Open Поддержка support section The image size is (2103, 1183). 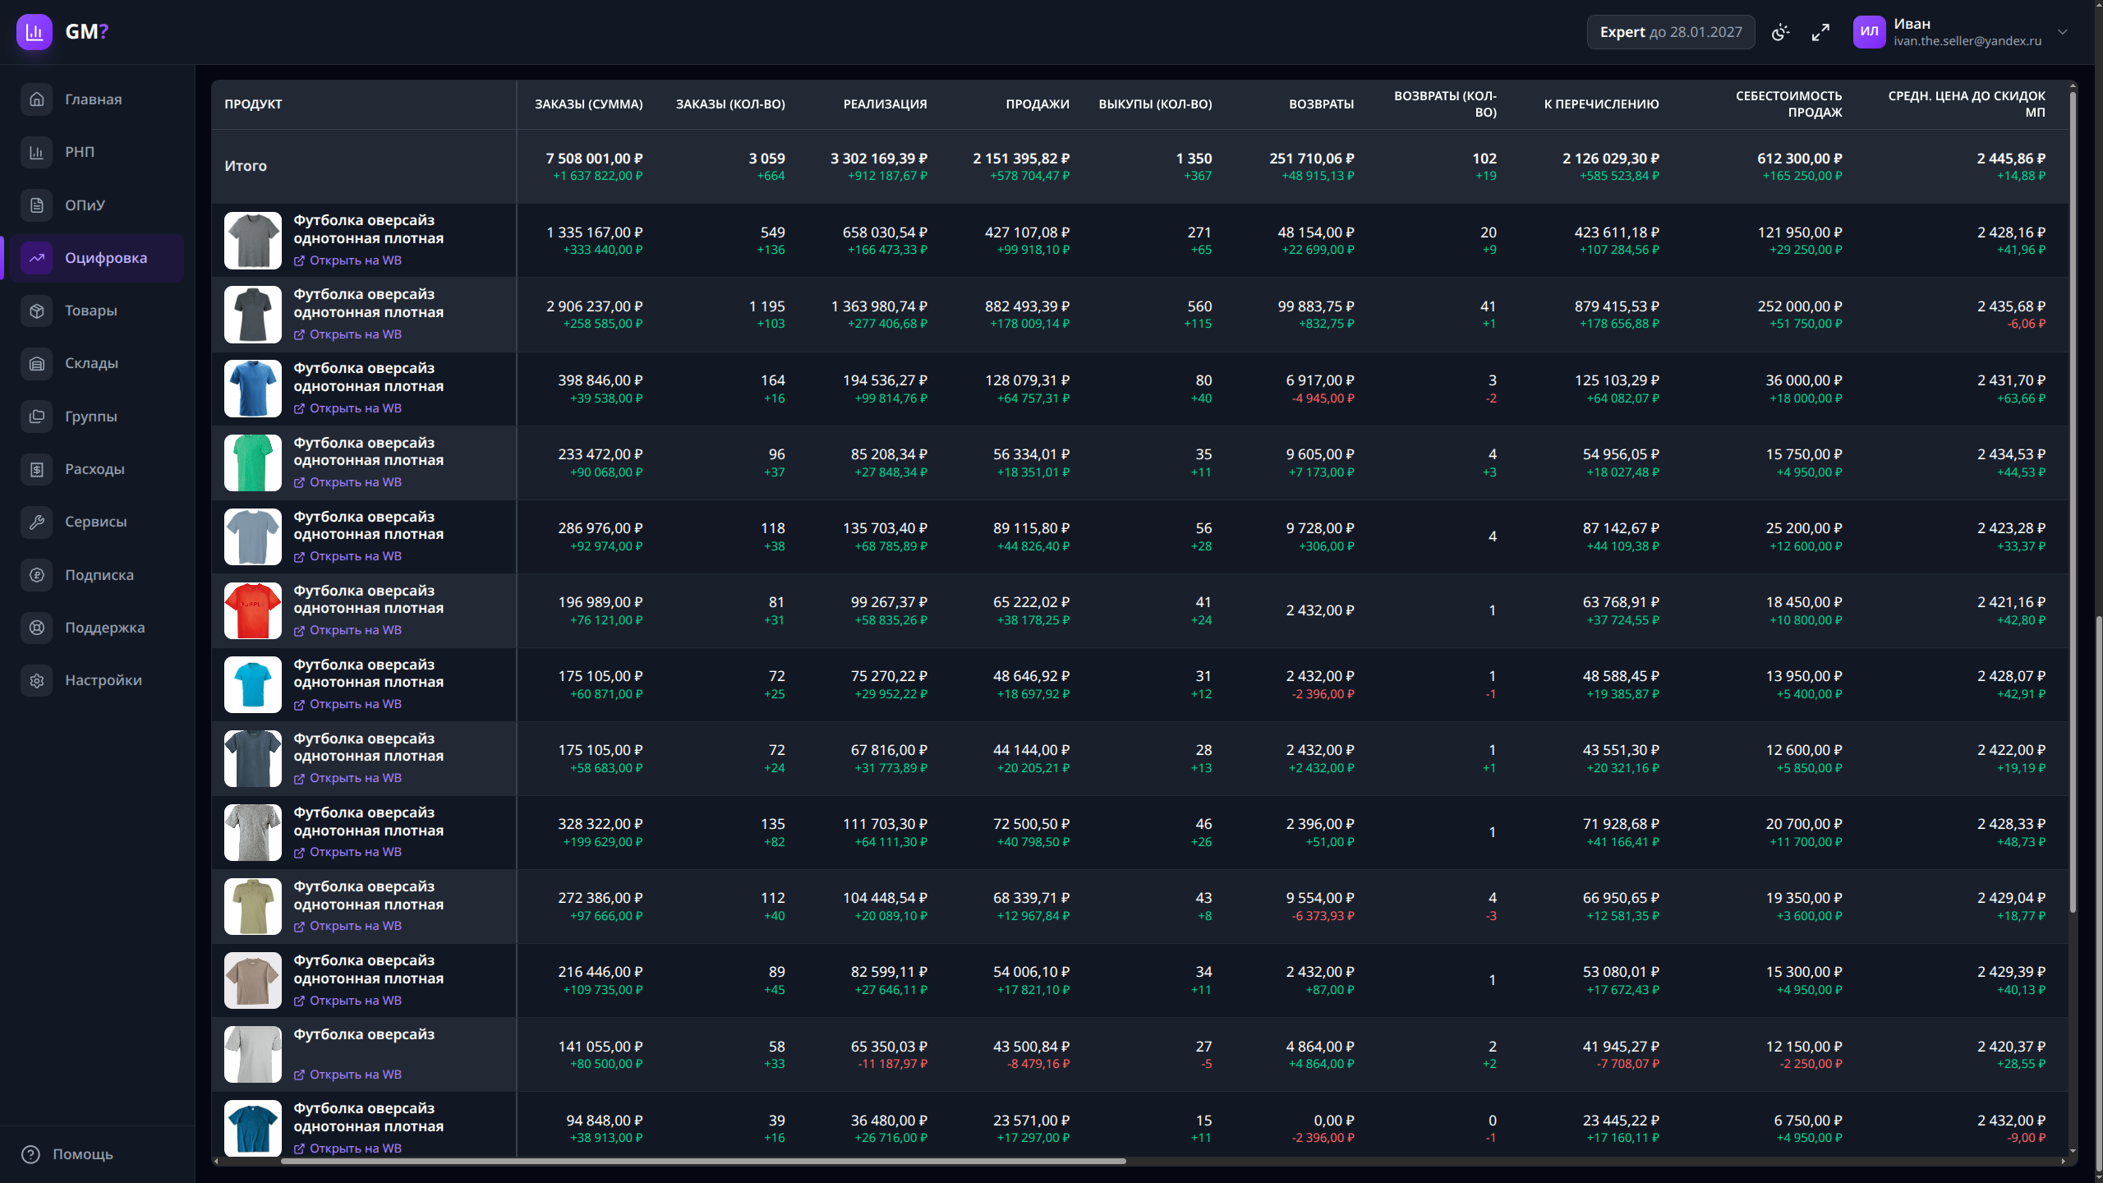[104, 628]
